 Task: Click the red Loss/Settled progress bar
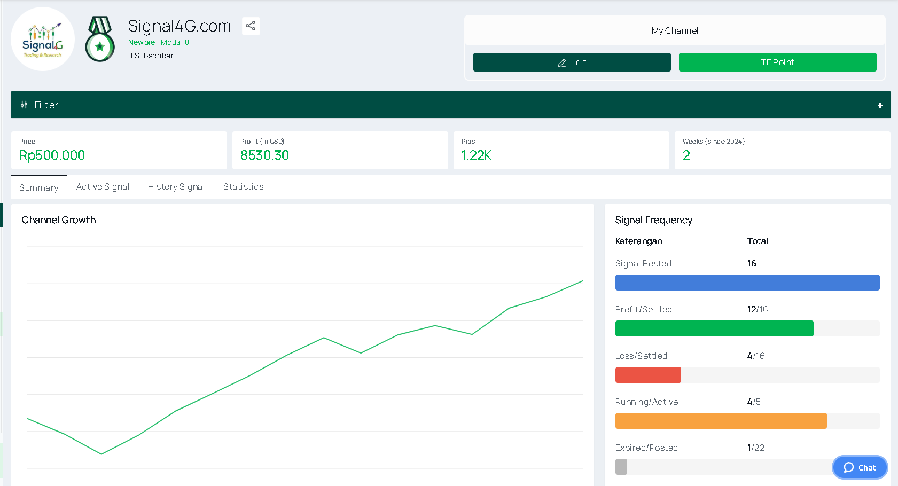coord(648,375)
